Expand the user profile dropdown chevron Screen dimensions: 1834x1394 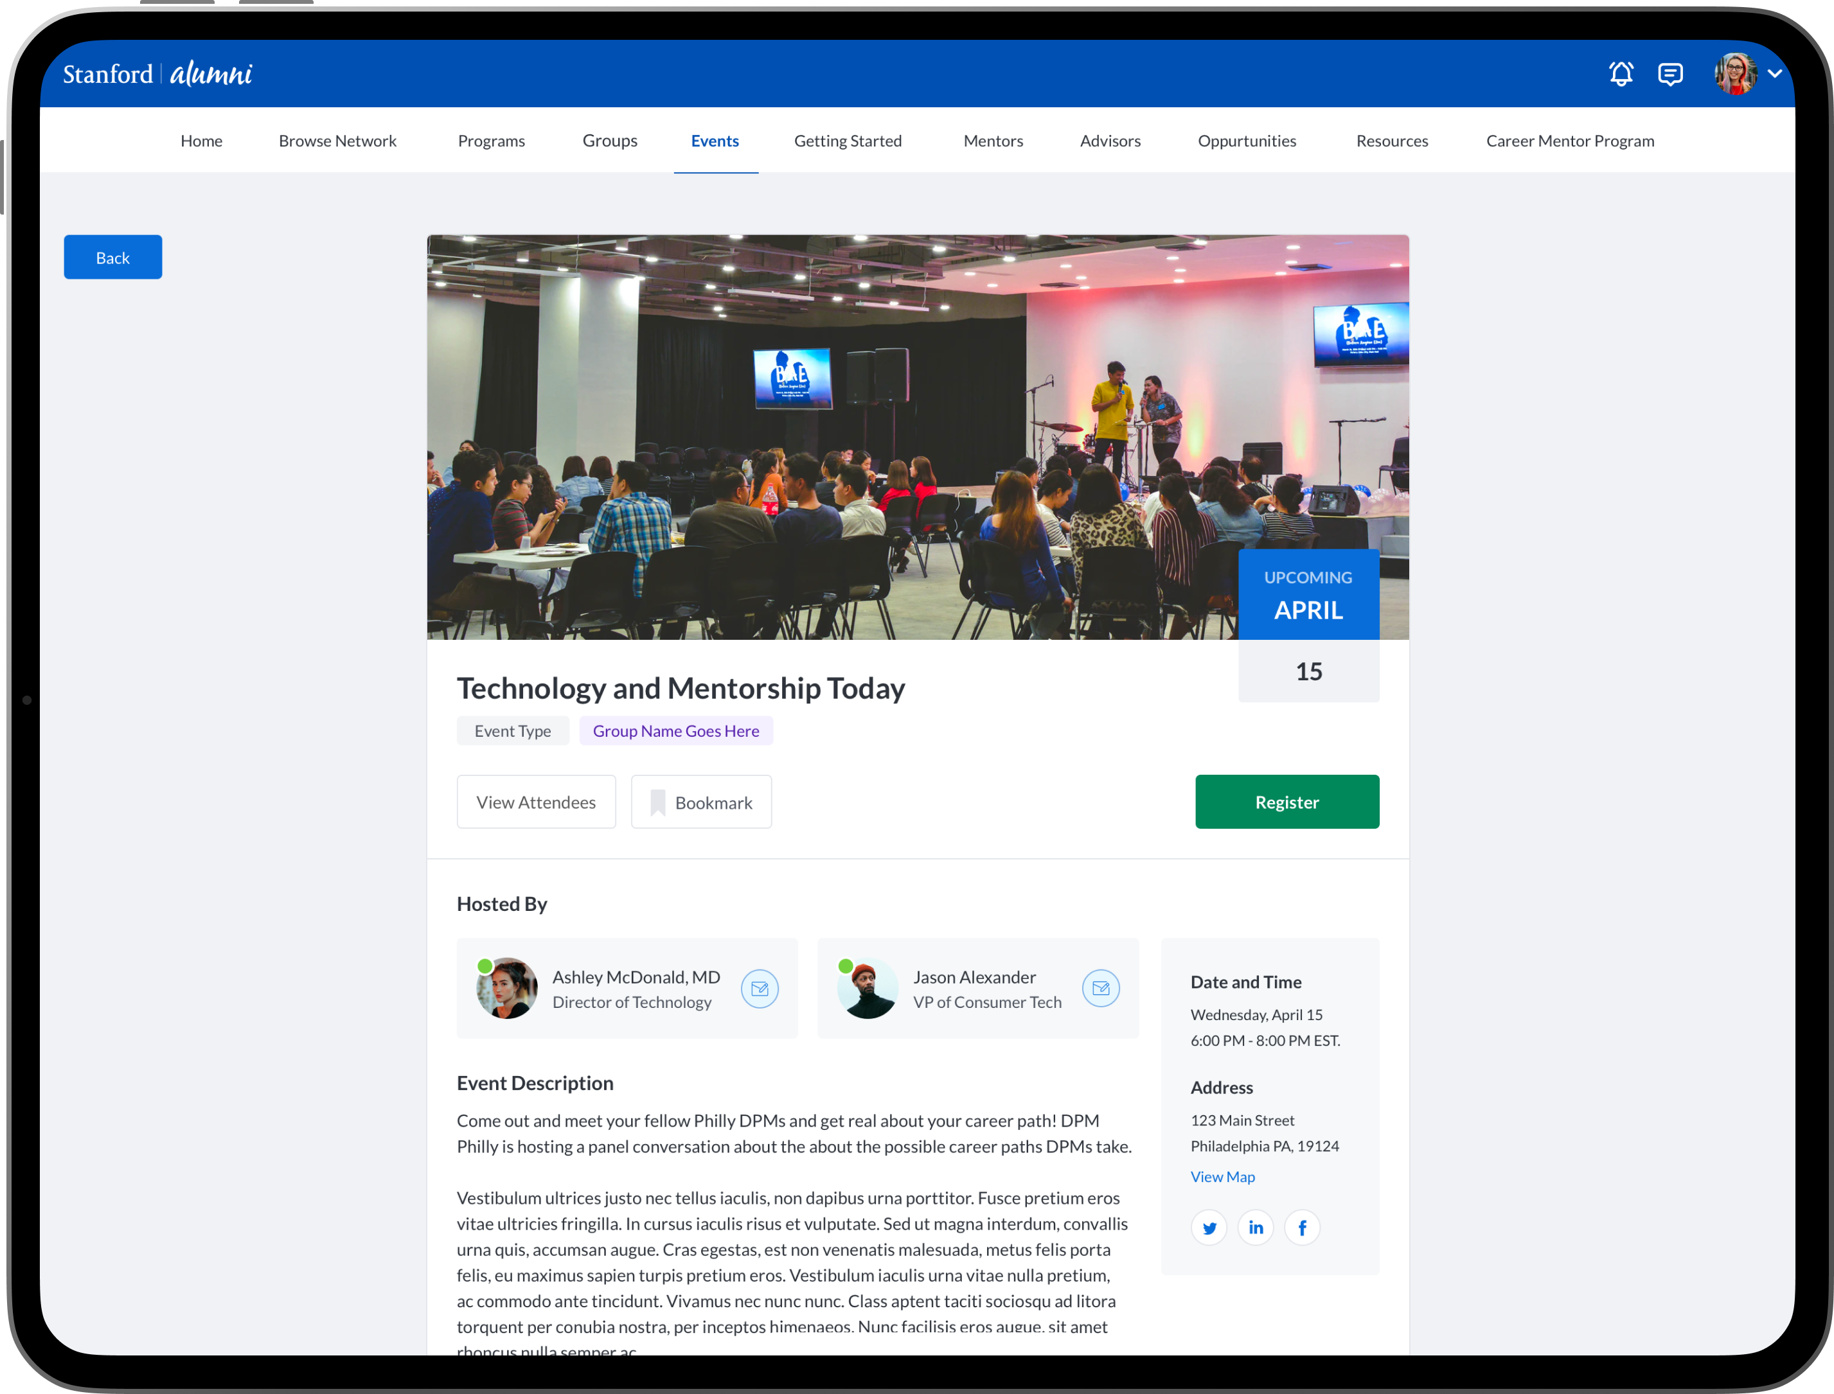[x=1775, y=74]
